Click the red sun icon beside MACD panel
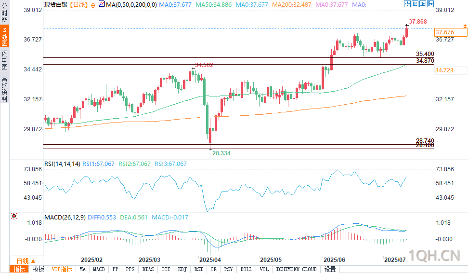 coord(14,216)
